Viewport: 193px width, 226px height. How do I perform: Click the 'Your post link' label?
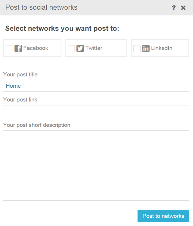click(20, 100)
